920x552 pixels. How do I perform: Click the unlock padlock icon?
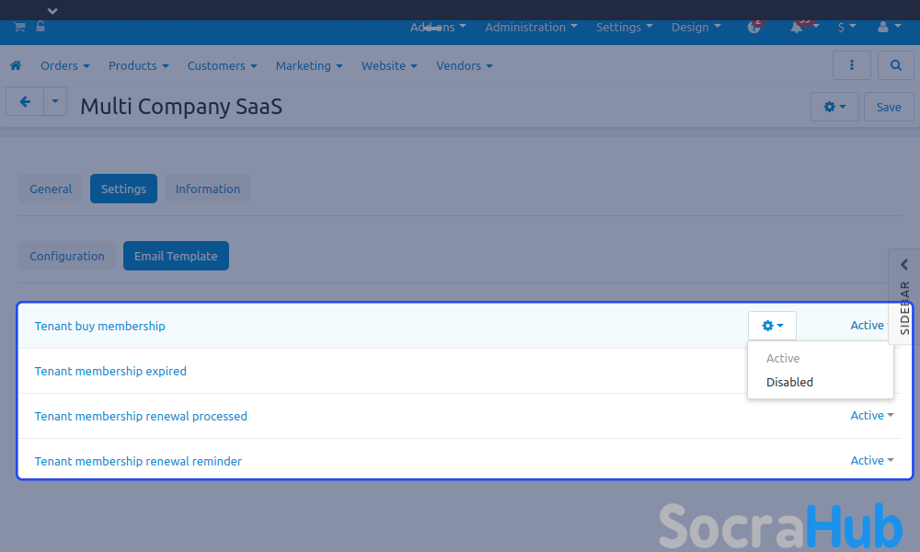click(x=40, y=27)
